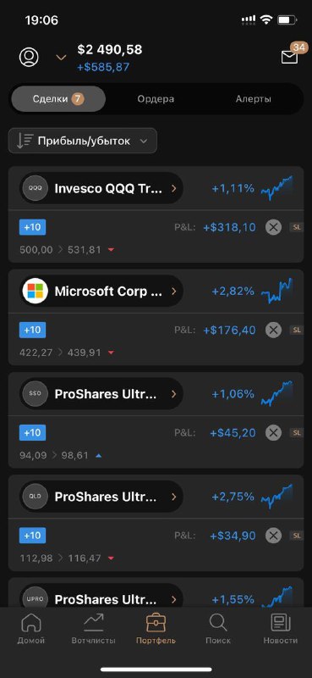This screenshot has height=678, width=312.
Task: Open the user profile icon
Action: [x=29, y=57]
